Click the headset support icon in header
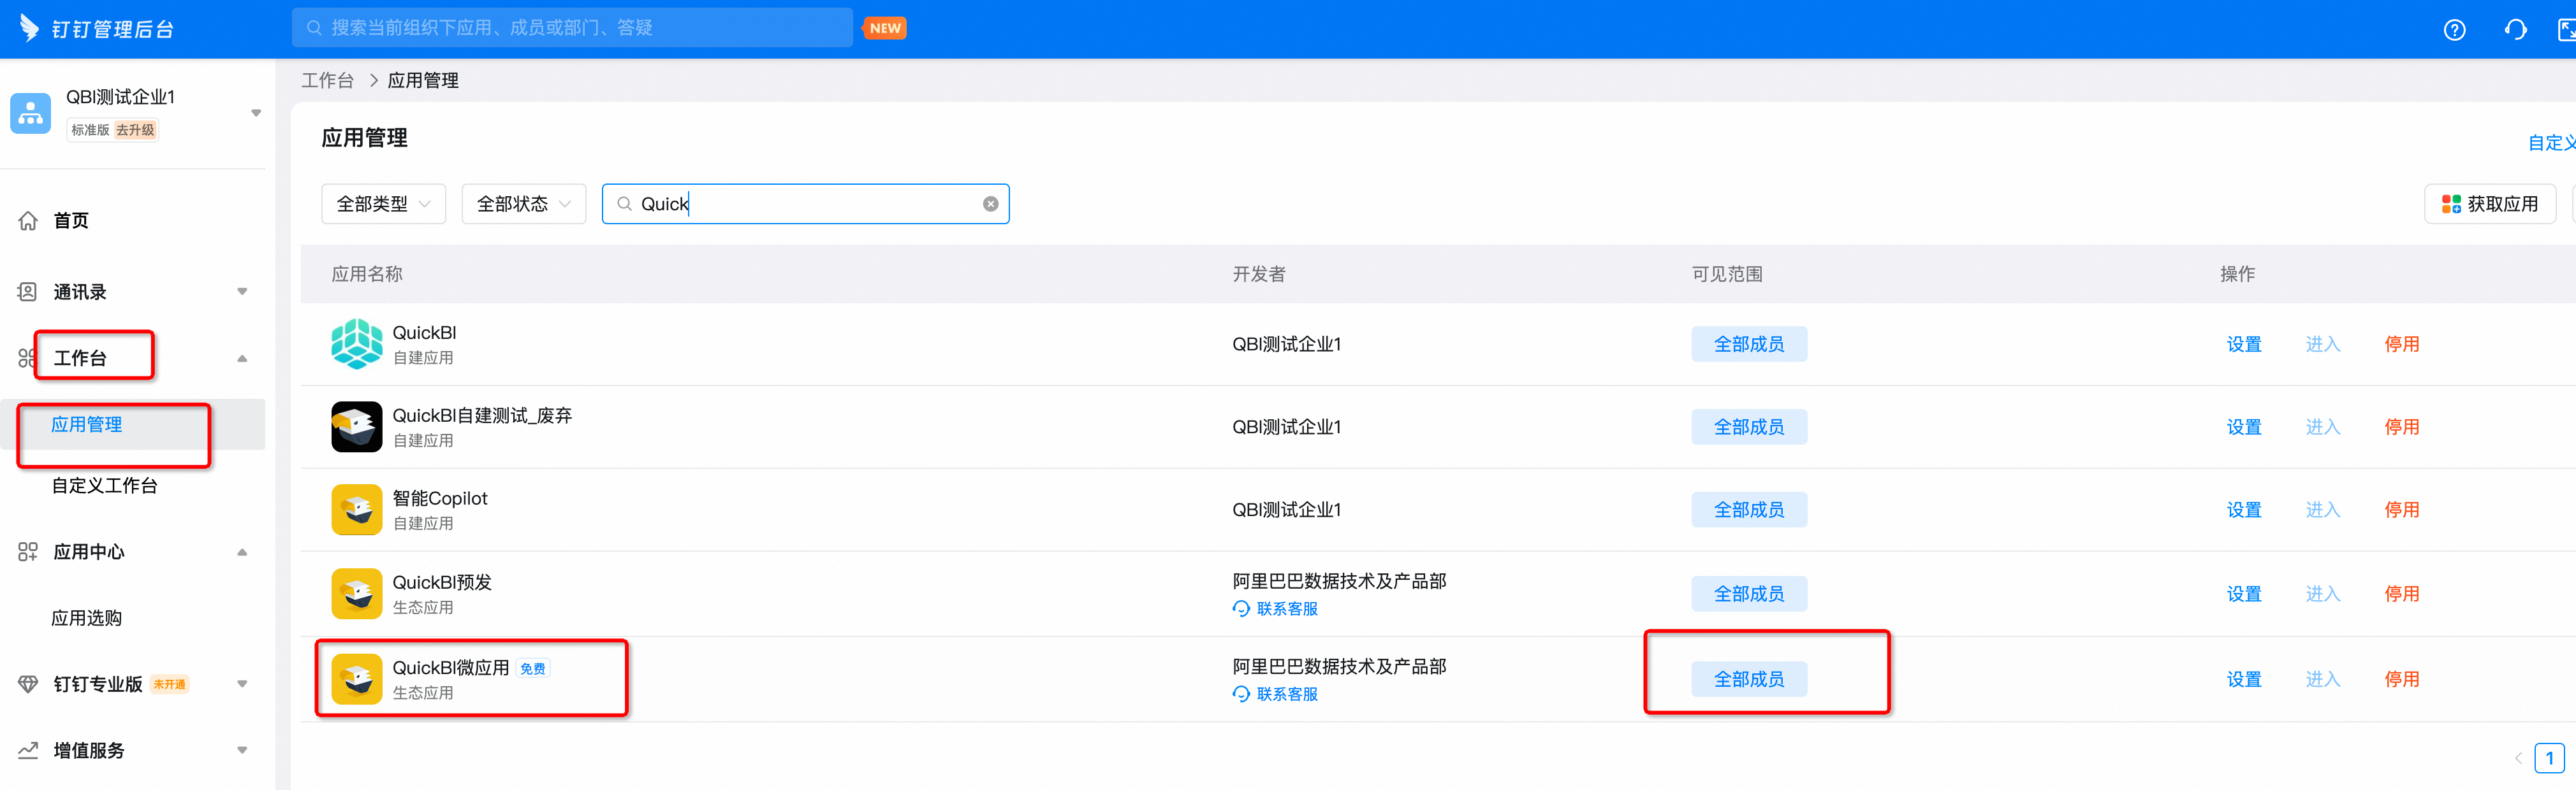2576x790 pixels. pos(2515,30)
